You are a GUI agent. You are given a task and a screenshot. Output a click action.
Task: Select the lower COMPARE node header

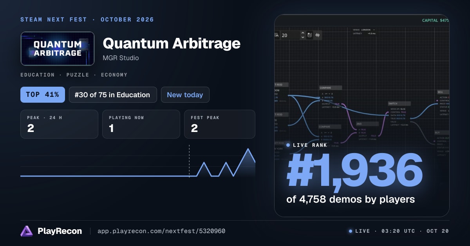tap(330, 127)
